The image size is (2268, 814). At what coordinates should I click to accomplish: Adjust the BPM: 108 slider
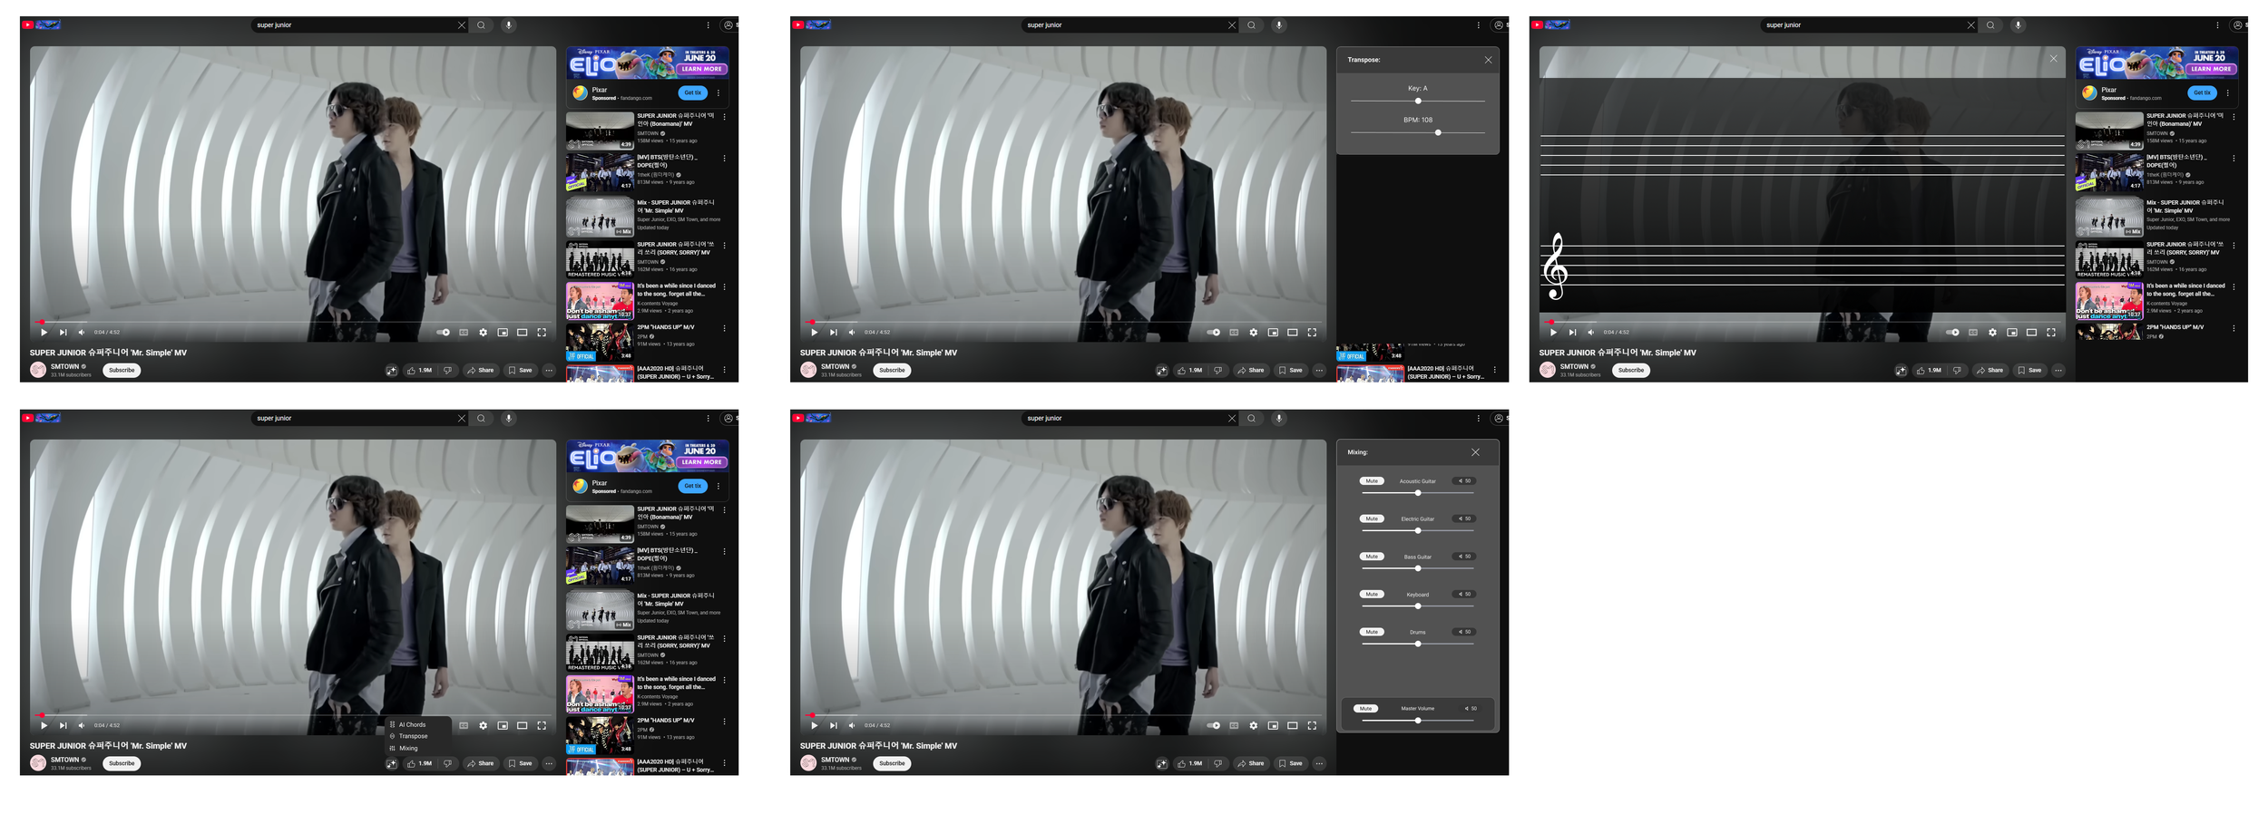click(1418, 132)
